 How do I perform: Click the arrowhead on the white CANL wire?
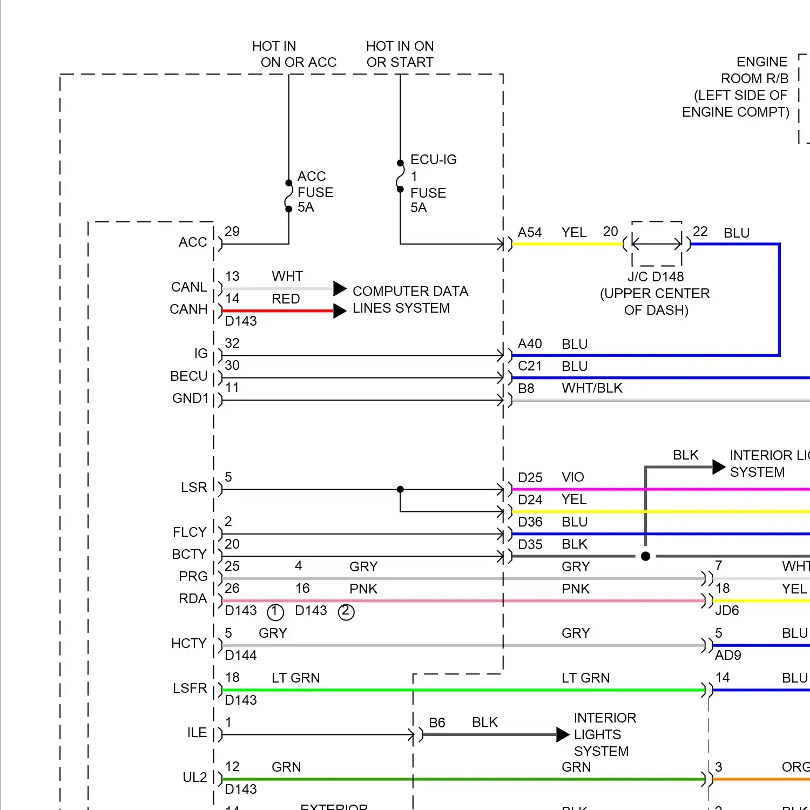(340, 288)
